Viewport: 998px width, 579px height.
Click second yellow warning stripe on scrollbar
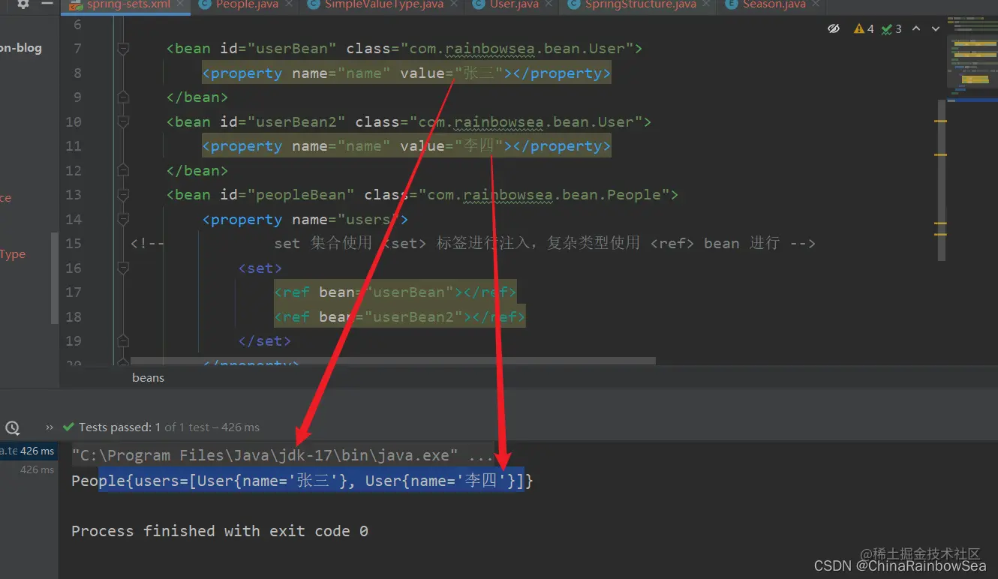point(940,154)
